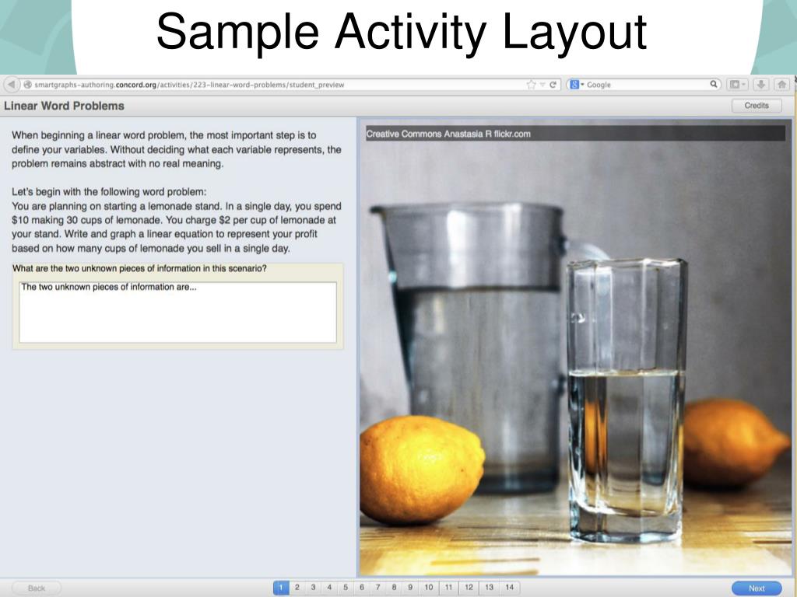Click the blue Next button
The image size is (797, 597).
coord(757,588)
